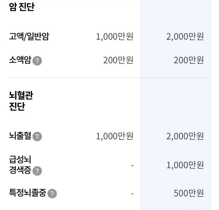Click the 급성뇌경색증 label text
The height and width of the screenshot is (210, 219).
[20, 165]
